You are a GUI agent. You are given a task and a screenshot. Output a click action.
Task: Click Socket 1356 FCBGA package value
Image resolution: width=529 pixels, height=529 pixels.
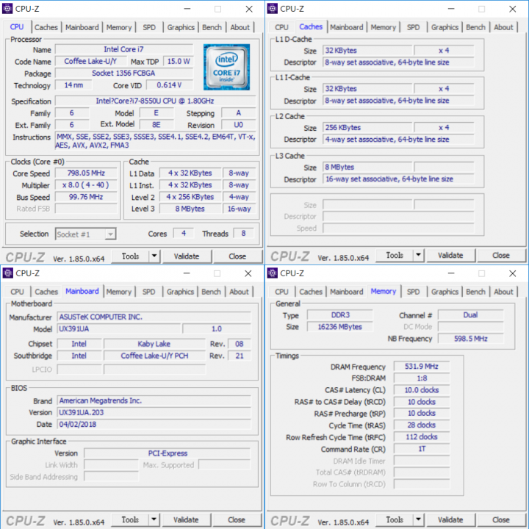tap(124, 73)
